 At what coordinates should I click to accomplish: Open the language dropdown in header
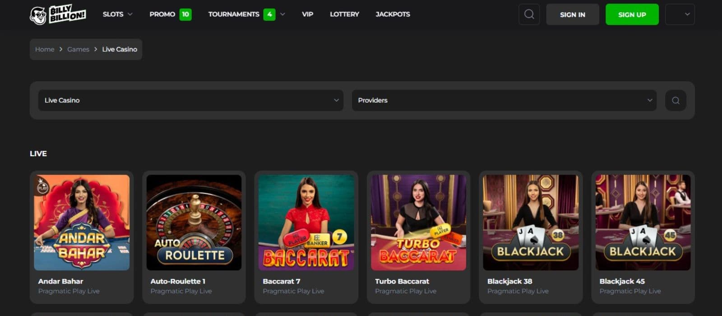(680, 14)
